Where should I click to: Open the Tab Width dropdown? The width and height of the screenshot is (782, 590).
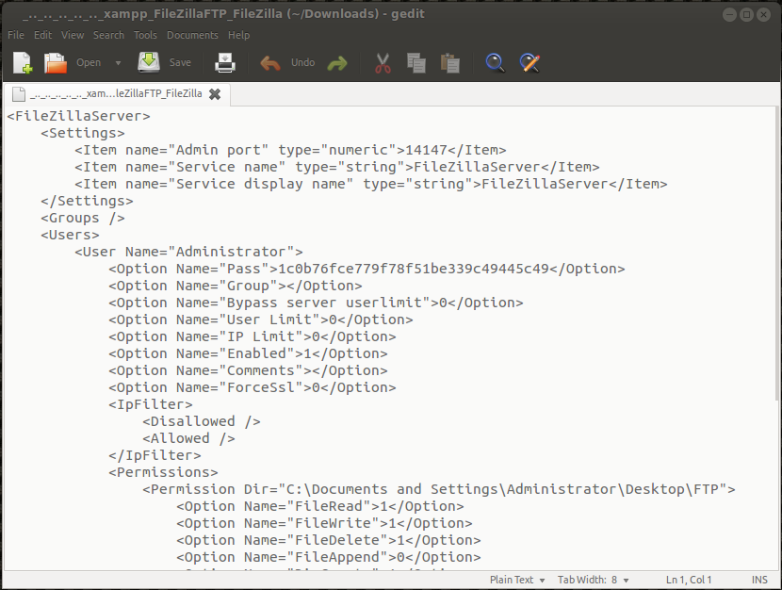593,580
